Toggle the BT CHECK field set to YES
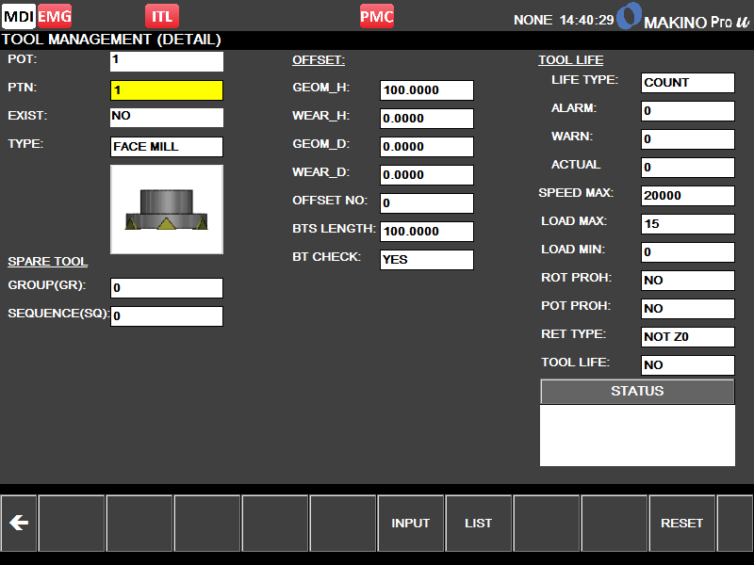754x565 pixels. (x=427, y=260)
